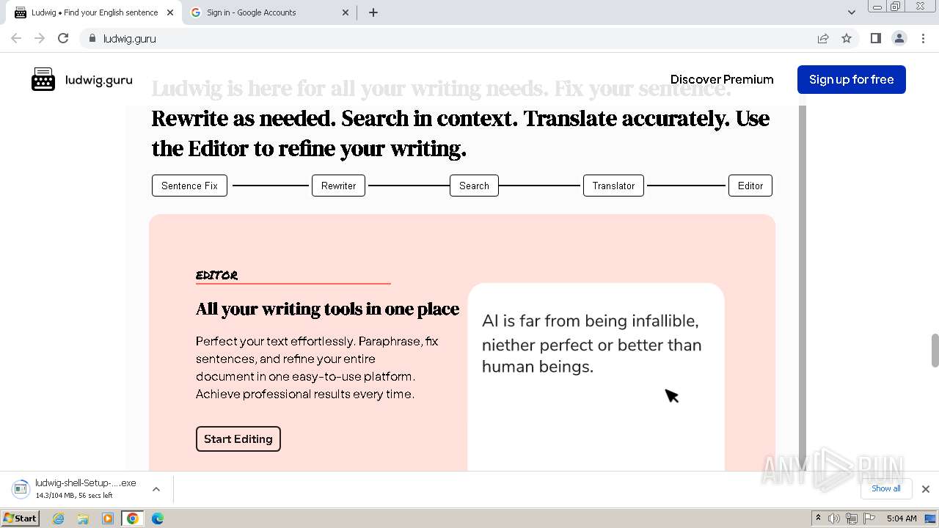The width and height of the screenshot is (939, 528).
Task: Reload the page with the refresh icon
Action: pos(63,38)
